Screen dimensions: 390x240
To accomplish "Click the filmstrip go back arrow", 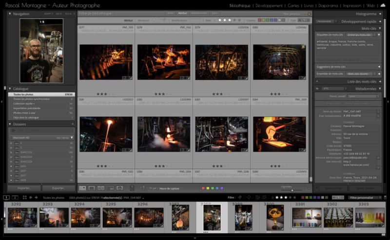I will click(31, 198).
